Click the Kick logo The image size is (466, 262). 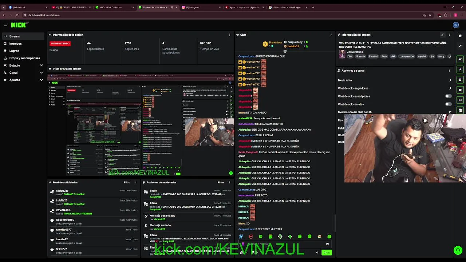(x=19, y=25)
